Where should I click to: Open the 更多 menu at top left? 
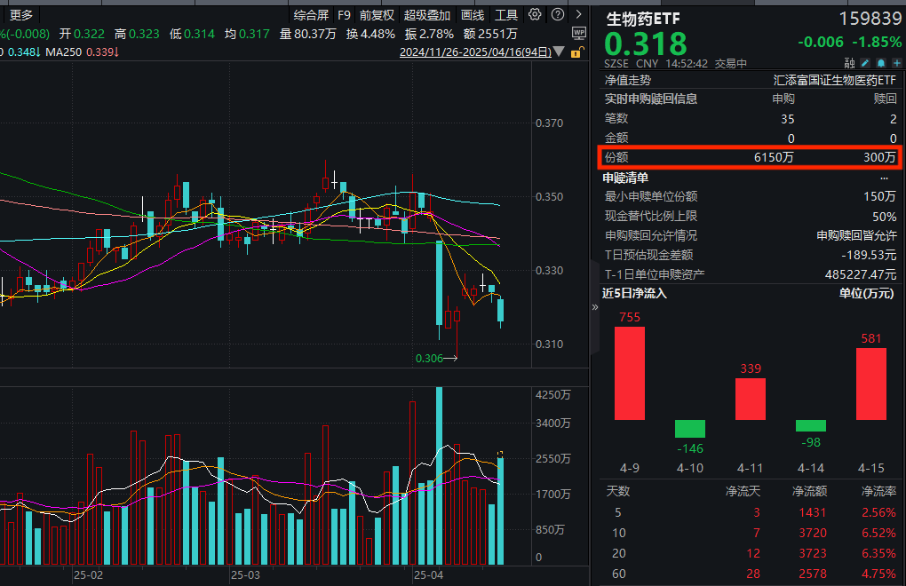21,14
